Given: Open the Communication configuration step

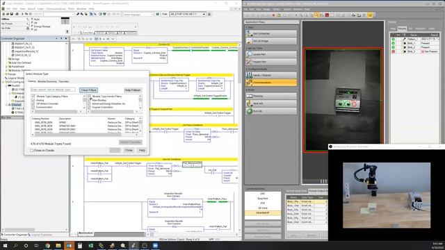Looking at the screenshot, I should coord(271,83).
